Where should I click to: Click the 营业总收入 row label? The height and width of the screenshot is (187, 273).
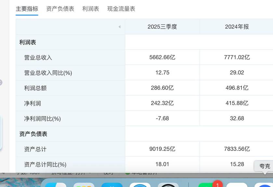[38, 58]
